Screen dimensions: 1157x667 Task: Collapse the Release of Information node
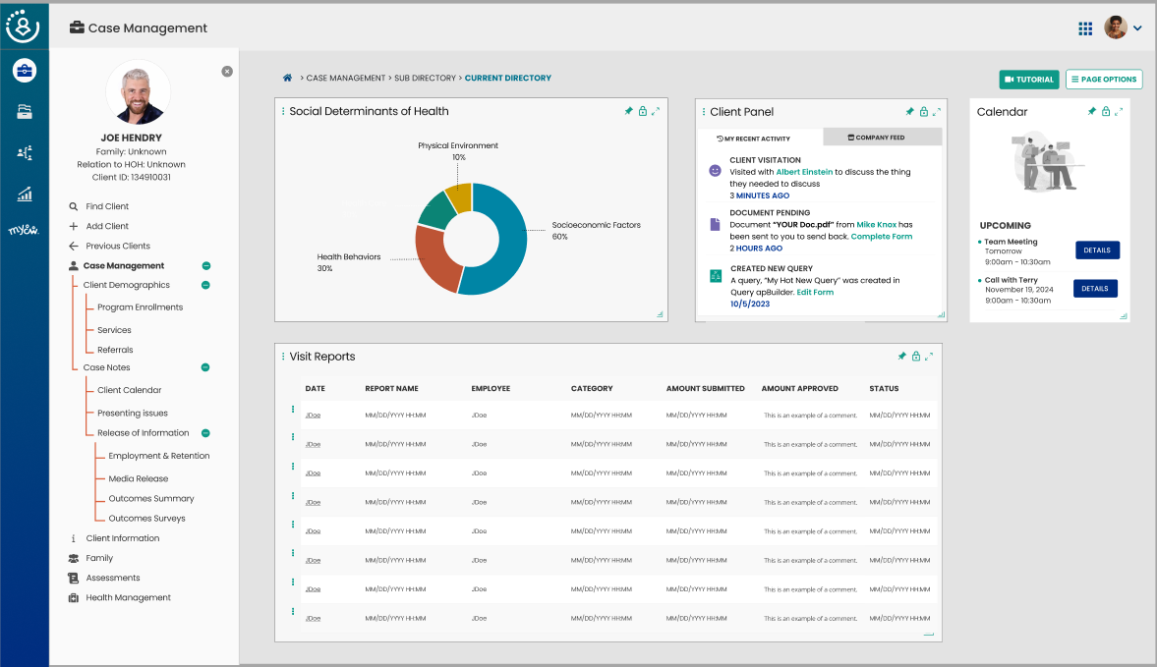click(x=205, y=433)
